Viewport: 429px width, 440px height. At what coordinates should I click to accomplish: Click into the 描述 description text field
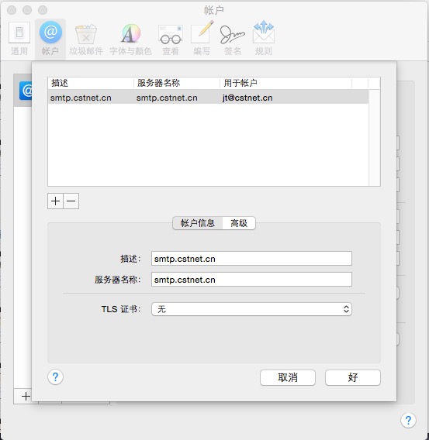[251, 259]
